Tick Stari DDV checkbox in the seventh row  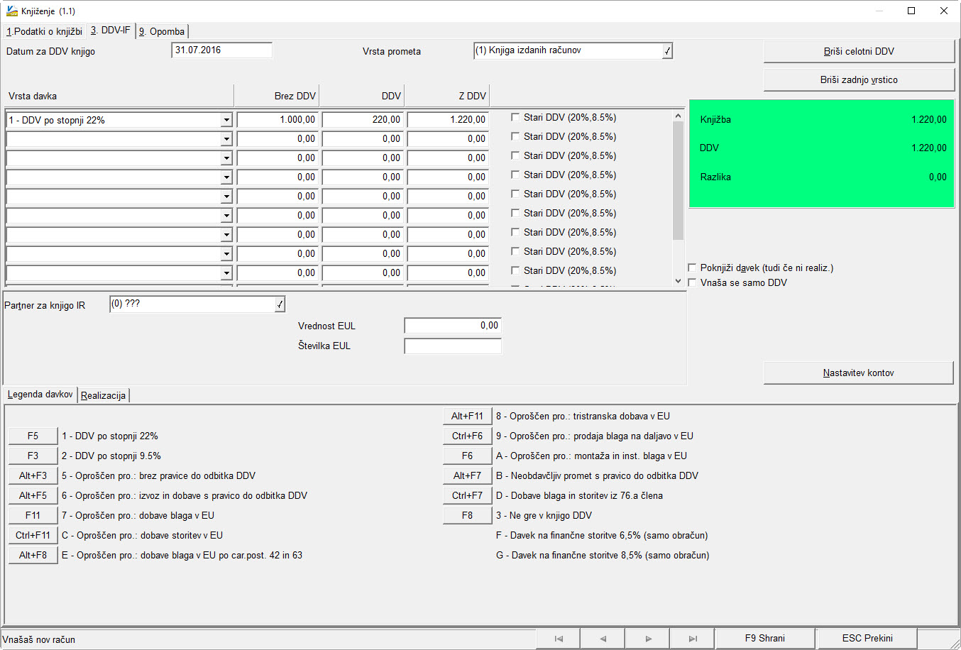point(515,232)
